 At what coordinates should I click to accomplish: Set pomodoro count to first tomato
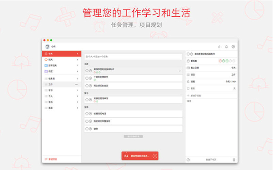click(x=220, y=61)
